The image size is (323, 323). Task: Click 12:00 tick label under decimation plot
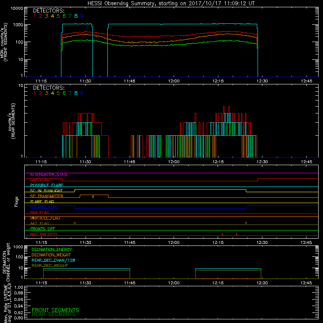pyautogui.click(x=174, y=283)
